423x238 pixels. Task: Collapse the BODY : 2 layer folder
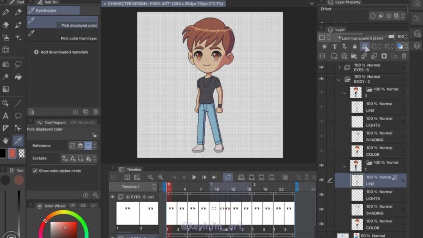[339, 79]
